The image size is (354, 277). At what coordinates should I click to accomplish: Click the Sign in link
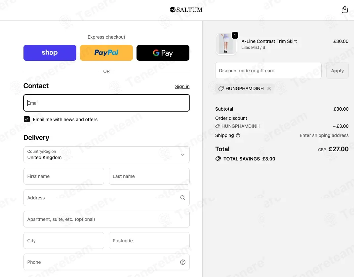pyautogui.click(x=182, y=87)
